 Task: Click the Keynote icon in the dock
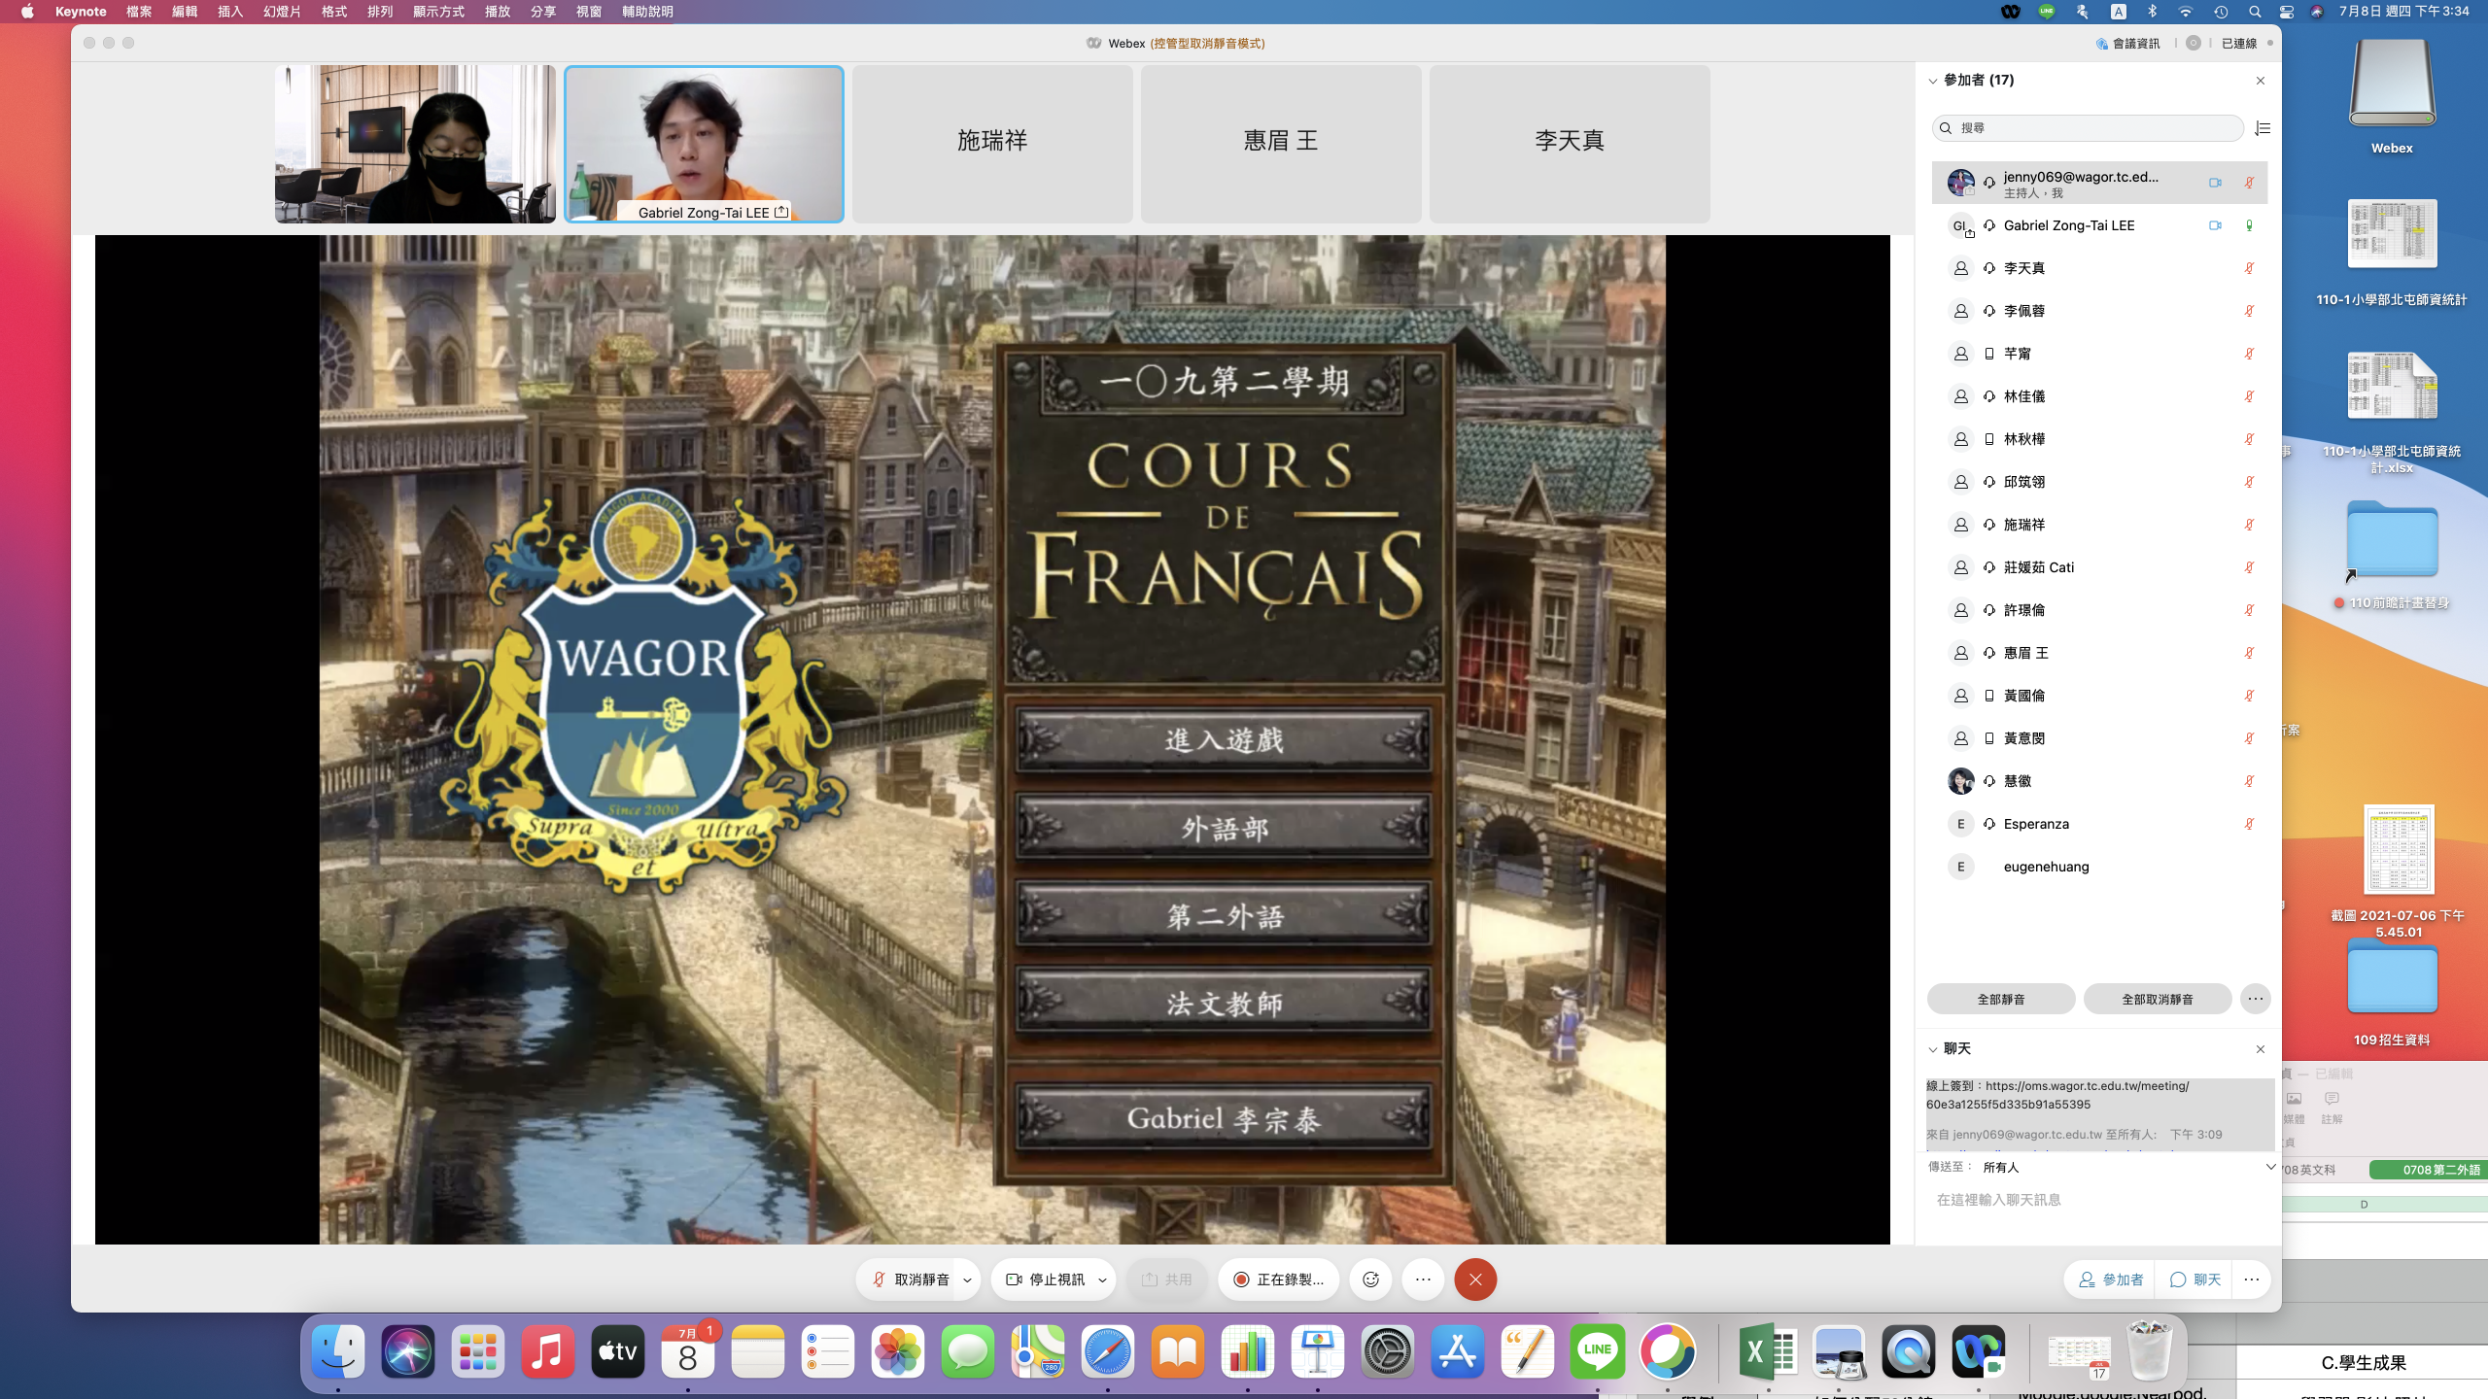tap(1317, 1351)
